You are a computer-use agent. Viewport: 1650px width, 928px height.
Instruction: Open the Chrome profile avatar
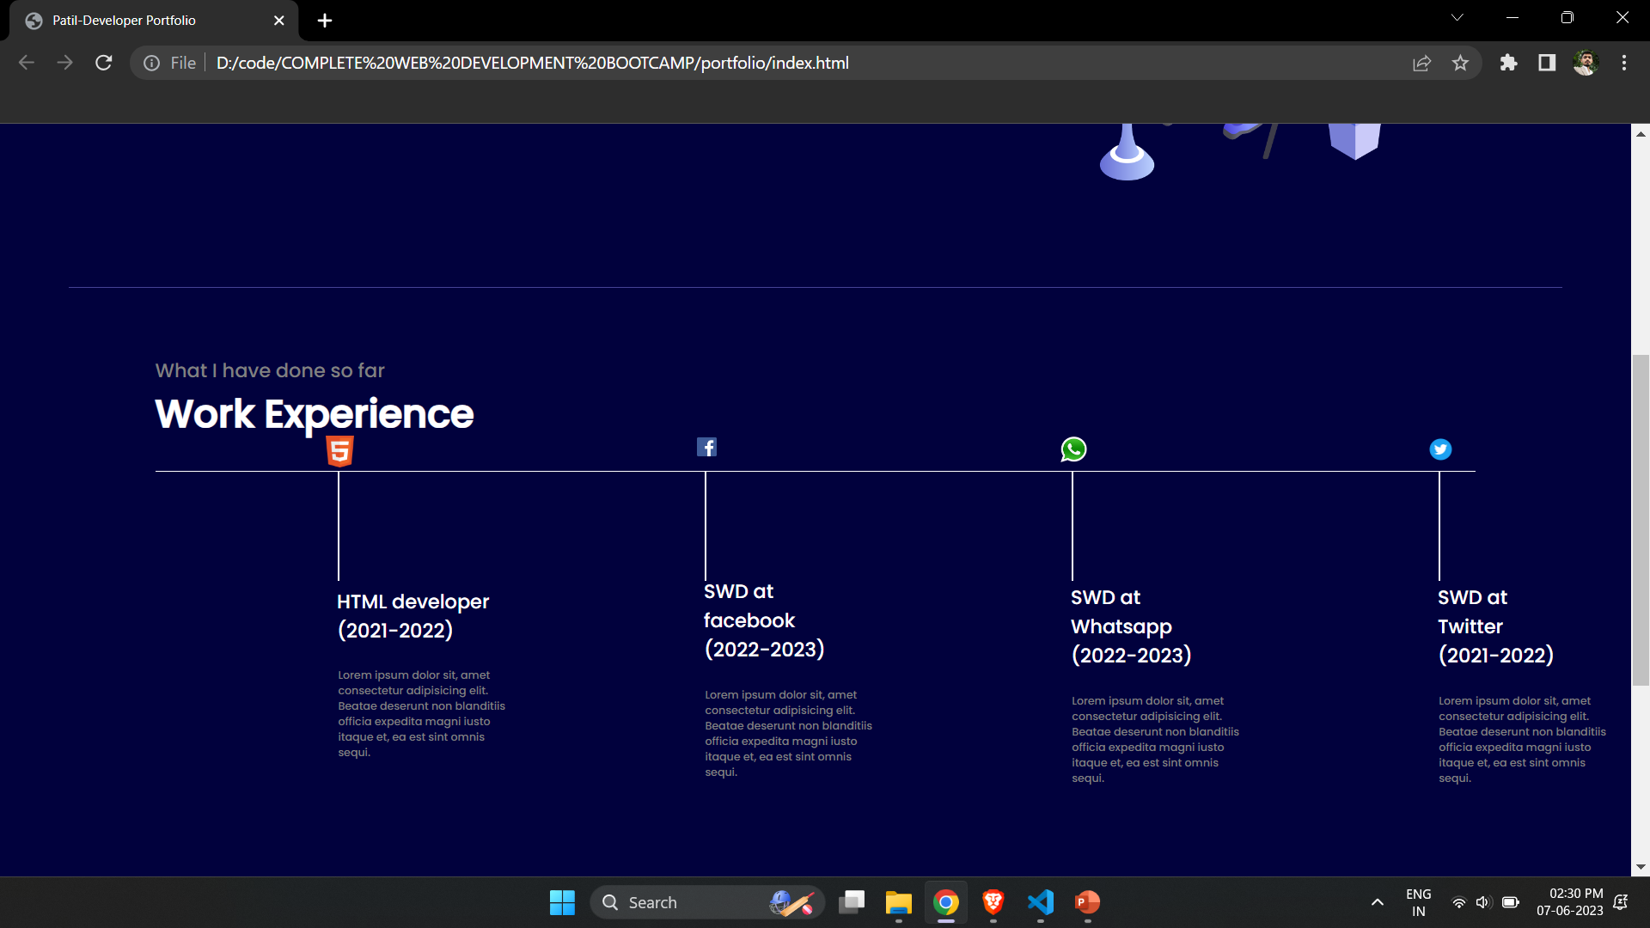(1586, 63)
